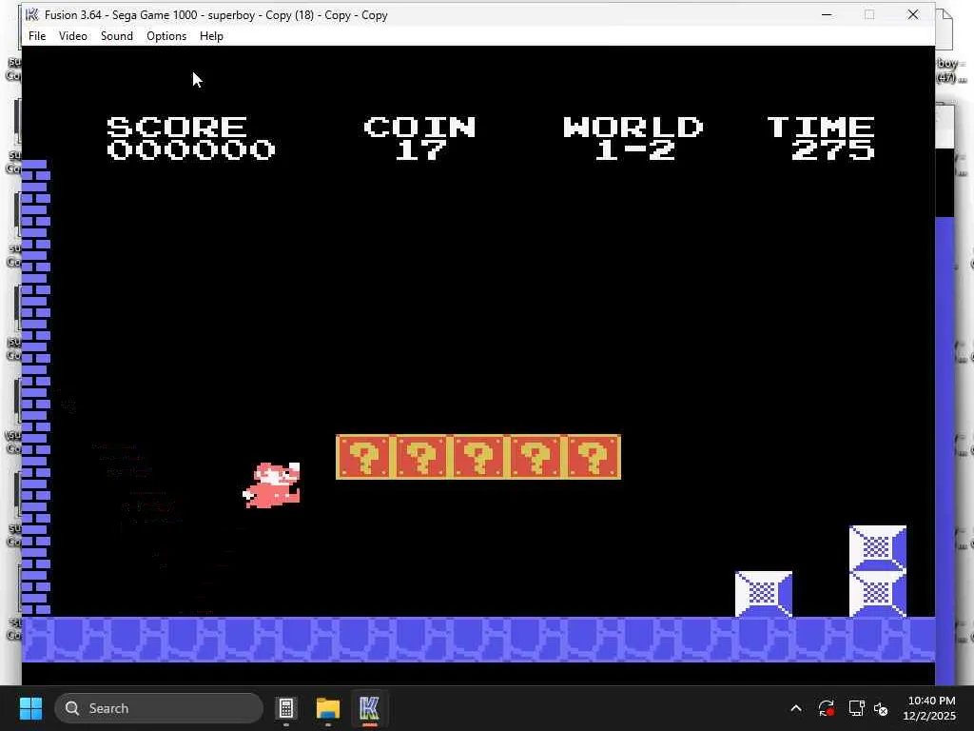
Task: Open the Sound menu
Action: (x=117, y=36)
